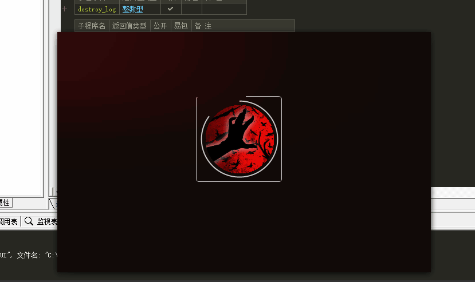
Task: Click the magnifier icon beside 监视表
Action: [29, 221]
